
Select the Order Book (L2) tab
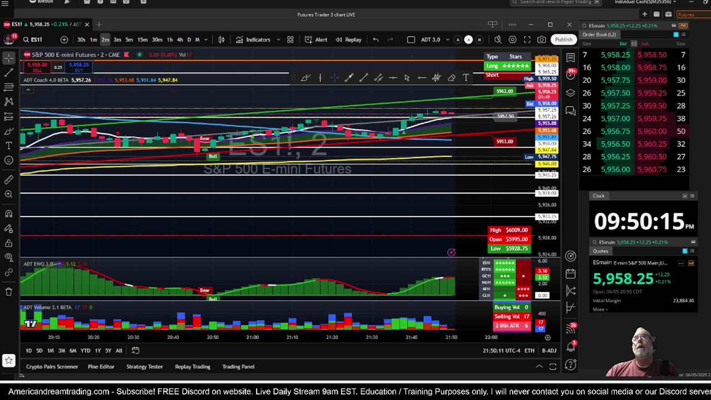pyautogui.click(x=599, y=34)
